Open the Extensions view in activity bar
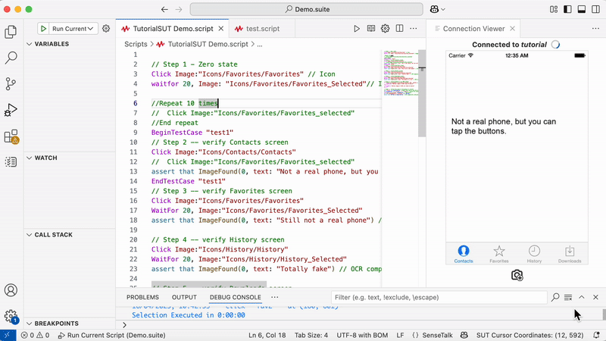Screen dimensions: 606x341 click(x=11, y=136)
